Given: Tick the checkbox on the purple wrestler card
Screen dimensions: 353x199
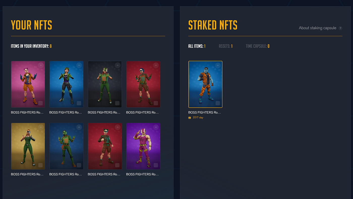Looking at the screenshot, I should pos(156,165).
